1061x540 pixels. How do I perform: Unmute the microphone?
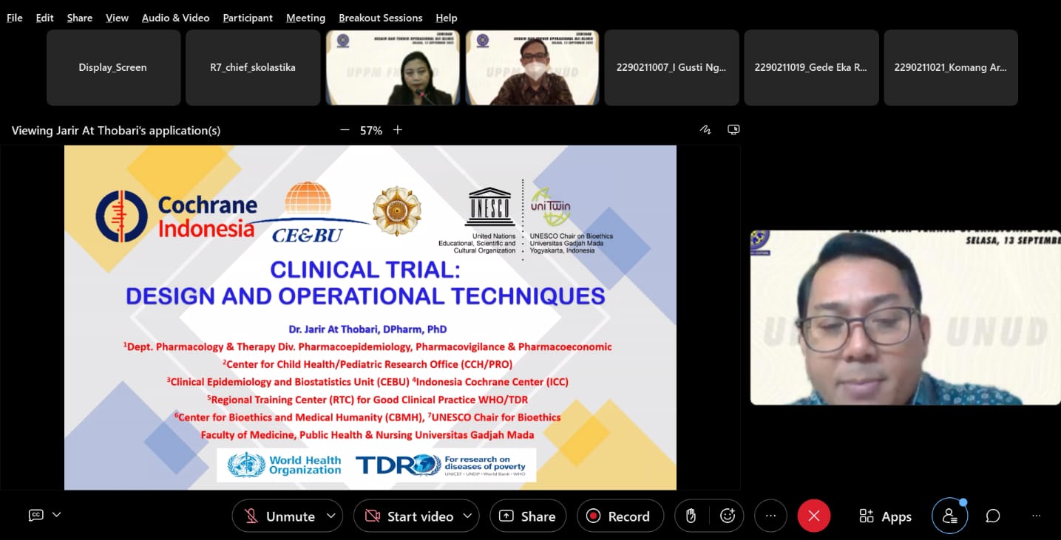tap(279, 516)
